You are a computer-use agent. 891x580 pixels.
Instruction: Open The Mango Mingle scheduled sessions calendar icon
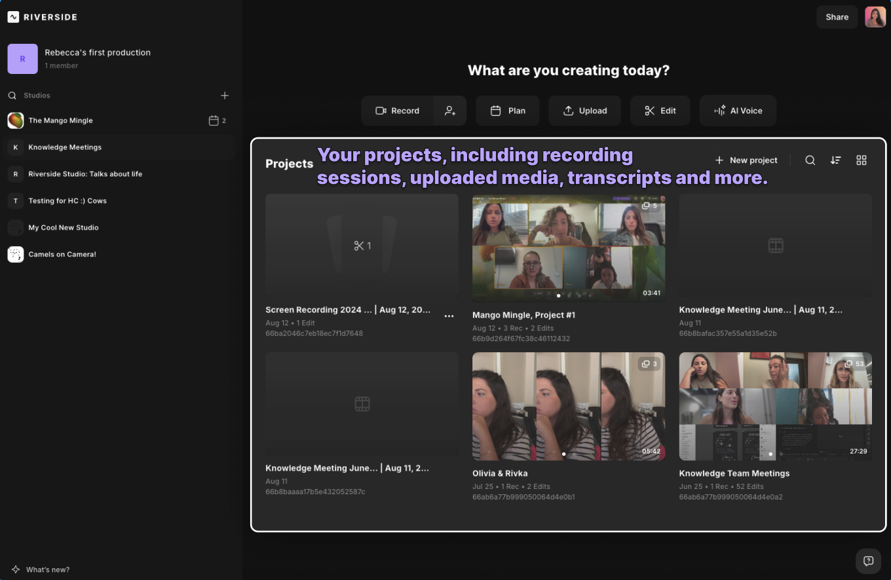[x=213, y=120]
